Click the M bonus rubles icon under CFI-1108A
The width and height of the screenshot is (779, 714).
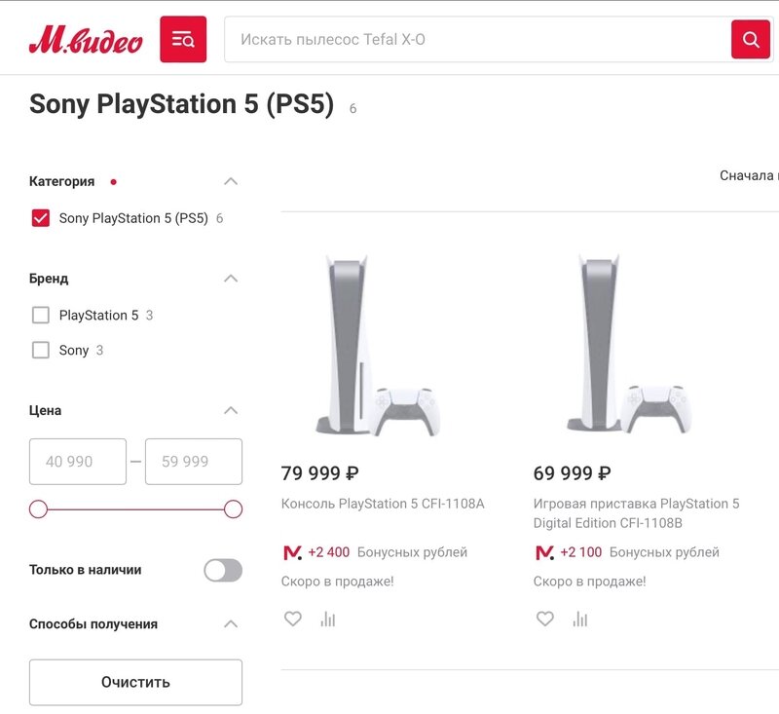[x=292, y=552]
